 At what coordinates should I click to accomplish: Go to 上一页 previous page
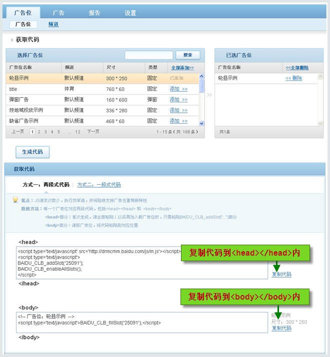(x=18, y=132)
